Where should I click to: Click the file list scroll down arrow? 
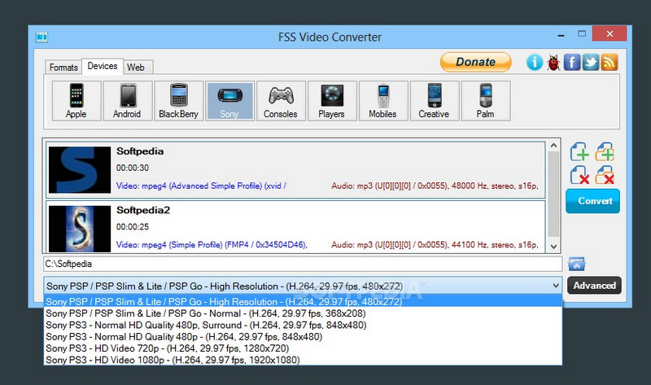point(553,247)
